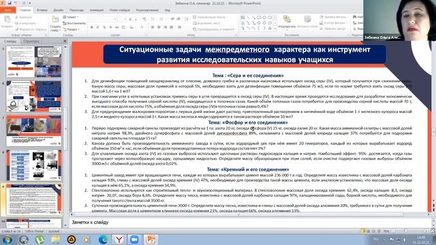The height and width of the screenshot is (245, 436).
Task: Open the Файл tab
Action: pos(7,10)
